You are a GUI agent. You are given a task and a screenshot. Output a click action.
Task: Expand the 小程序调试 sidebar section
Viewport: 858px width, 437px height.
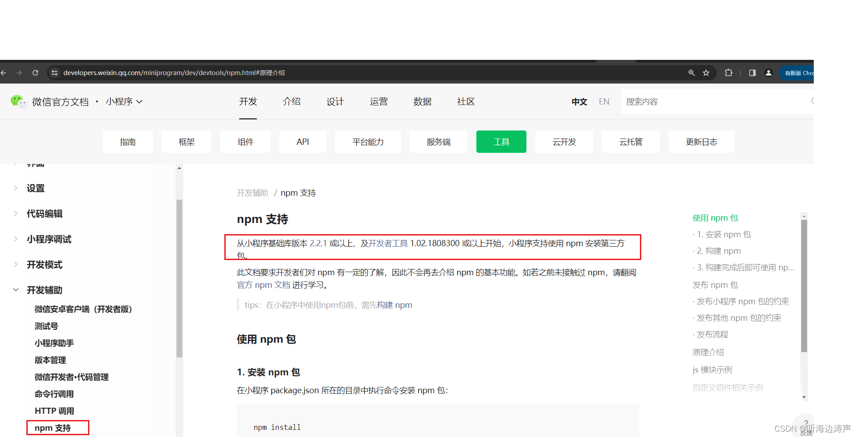click(x=48, y=239)
